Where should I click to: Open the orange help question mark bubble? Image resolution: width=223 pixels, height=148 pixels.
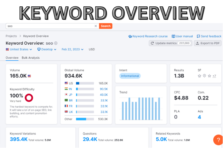(x=218, y=140)
